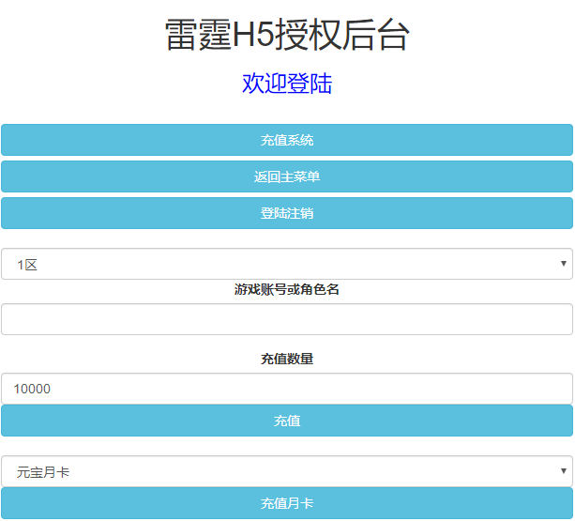575x521 pixels.
Task: Open the 1区 server dropdown
Action: (x=286, y=264)
